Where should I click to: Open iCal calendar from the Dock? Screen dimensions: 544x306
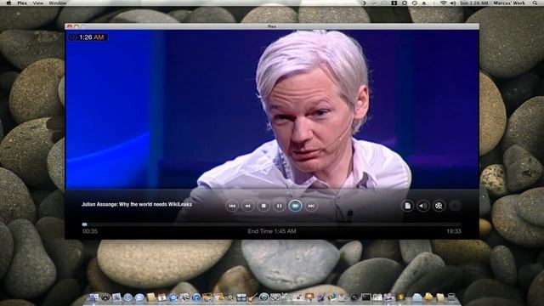[x=162, y=297]
